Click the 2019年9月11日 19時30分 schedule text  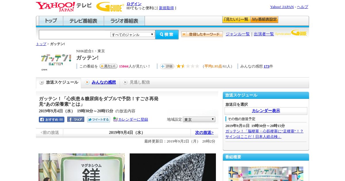[255, 126]
